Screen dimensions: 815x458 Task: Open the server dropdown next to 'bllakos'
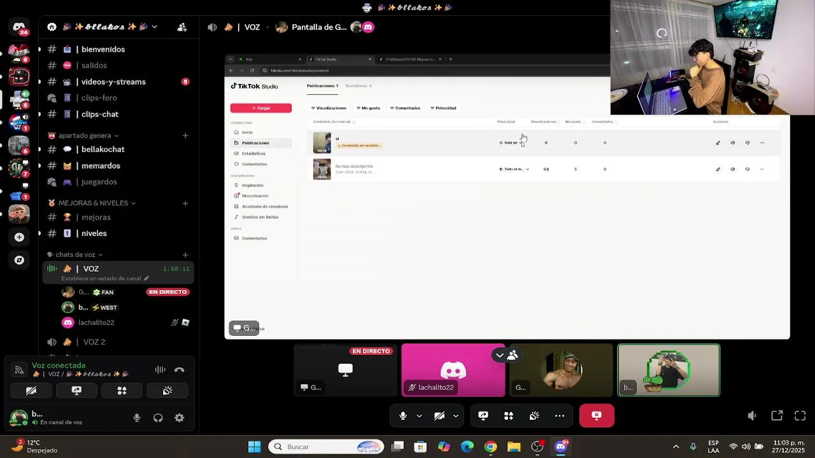tap(154, 27)
